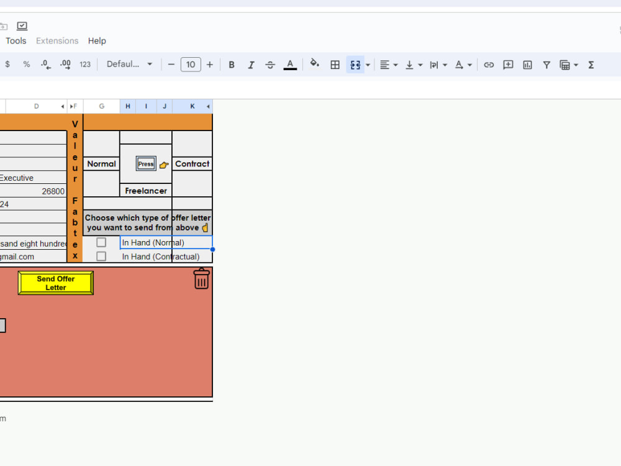Tick the In Hand (Normal) checkbox

pos(101,242)
